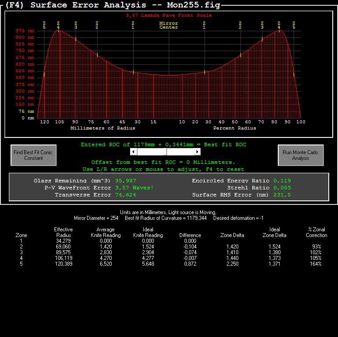This screenshot has width=338, height=337.
Task: Click the 3,57 Lambda Wave Front Scale title
Action: click(x=169, y=15)
